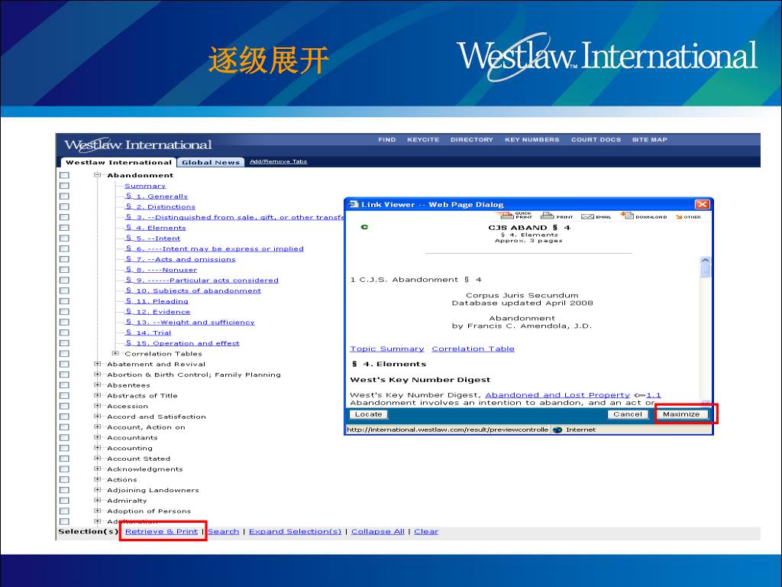Select checkbox next to § 4. Elements
The width and height of the screenshot is (782, 587).
pos(64,228)
